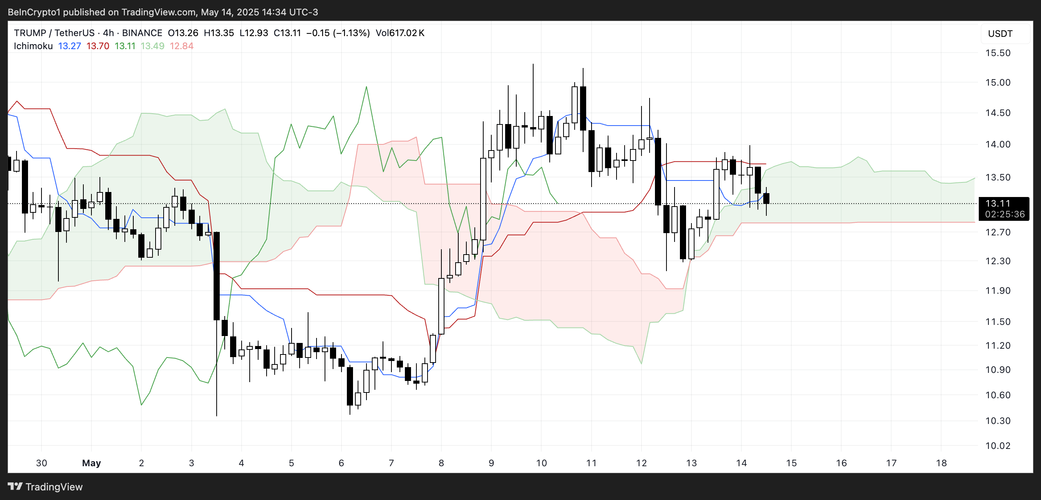Select the red Ichimoku value 13.70

98,46
